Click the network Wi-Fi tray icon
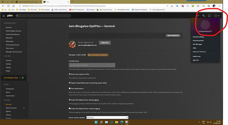Viewport: 228px width, 125px height. click(x=208, y=122)
